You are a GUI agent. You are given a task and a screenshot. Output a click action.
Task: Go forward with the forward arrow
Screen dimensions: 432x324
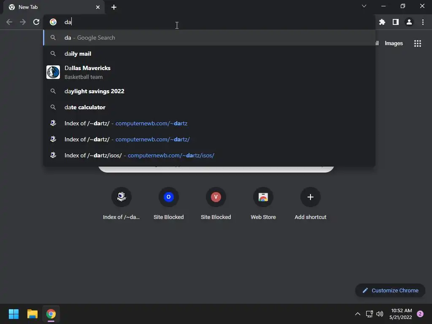click(23, 22)
